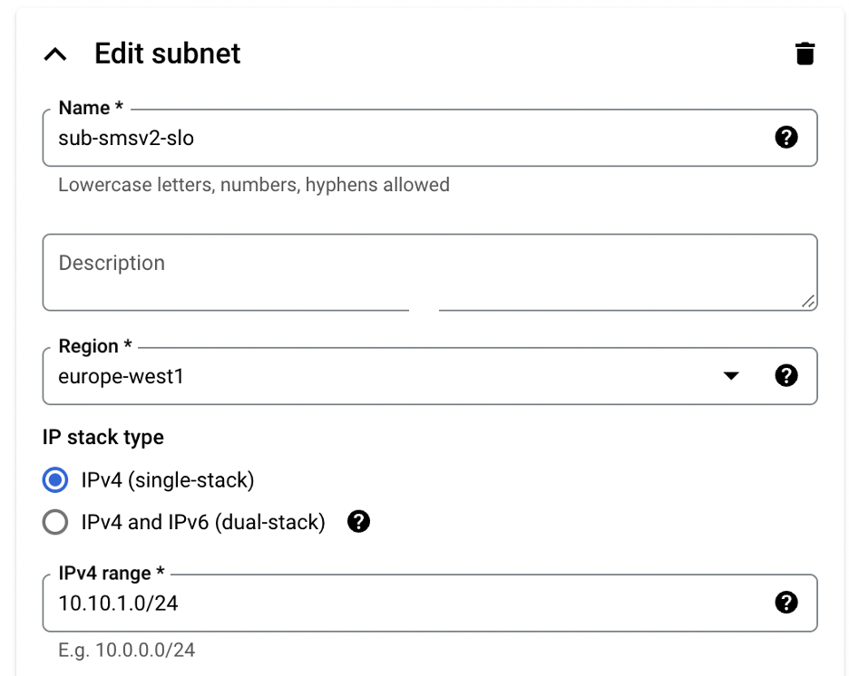Click the 10.0.0.0/24 example hint
849x676 pixels.
(125, 650)
